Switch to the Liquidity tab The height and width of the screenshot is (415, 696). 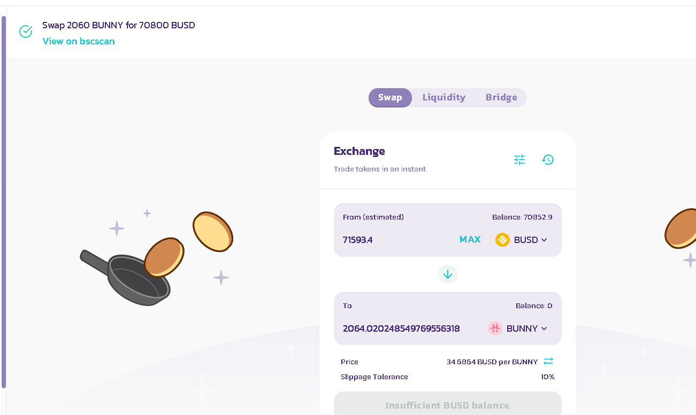[444, 97]
